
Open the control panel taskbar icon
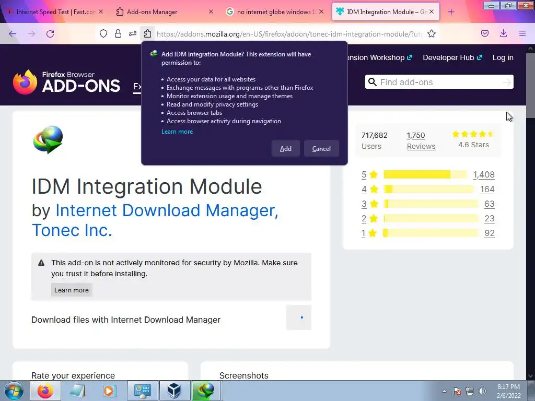point(142,391)
